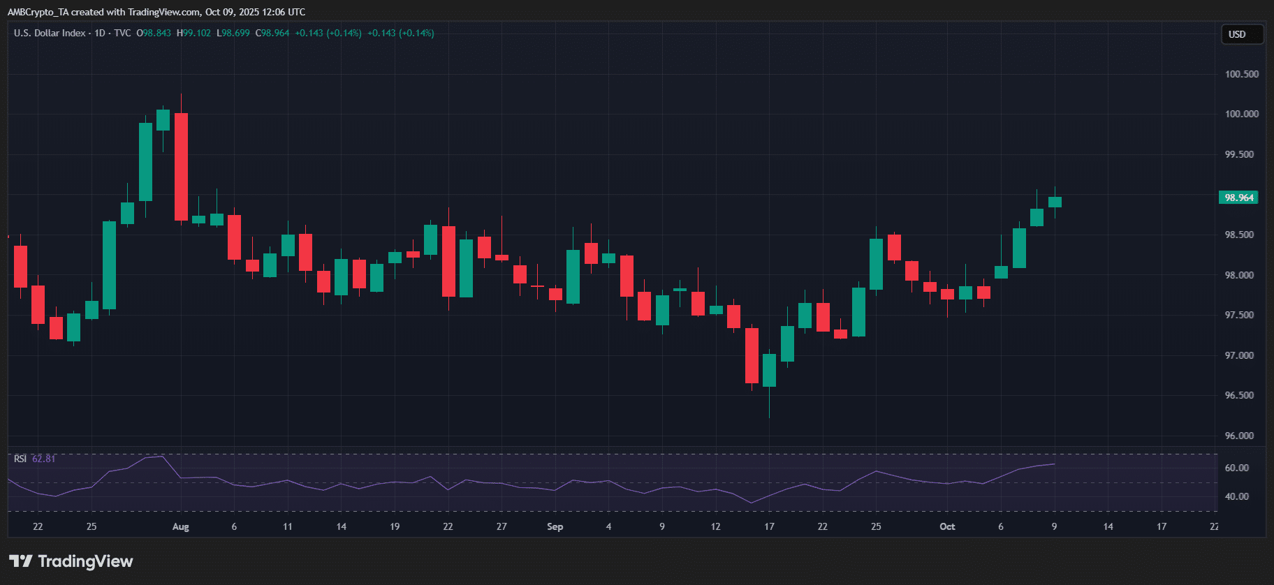Click the RSI value 62.81

(44, 459)
